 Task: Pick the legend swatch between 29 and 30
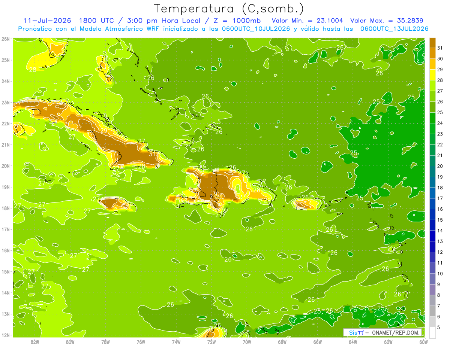433,64
